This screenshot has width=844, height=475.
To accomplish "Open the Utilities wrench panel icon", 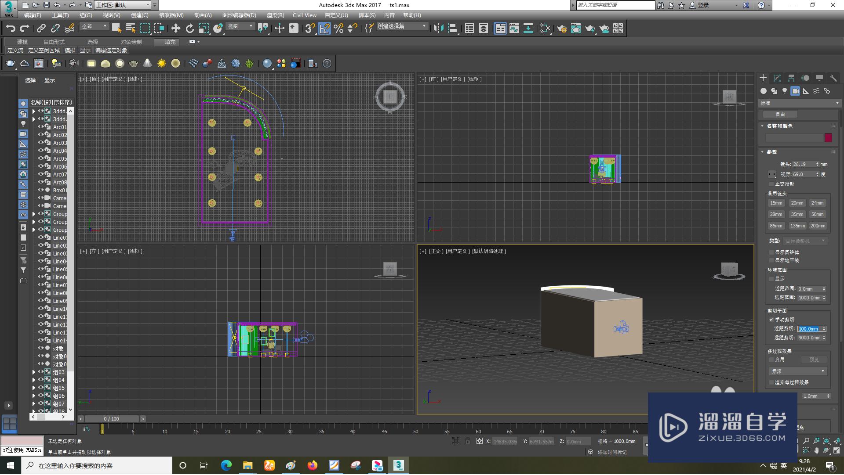I will tap(833, 78).
